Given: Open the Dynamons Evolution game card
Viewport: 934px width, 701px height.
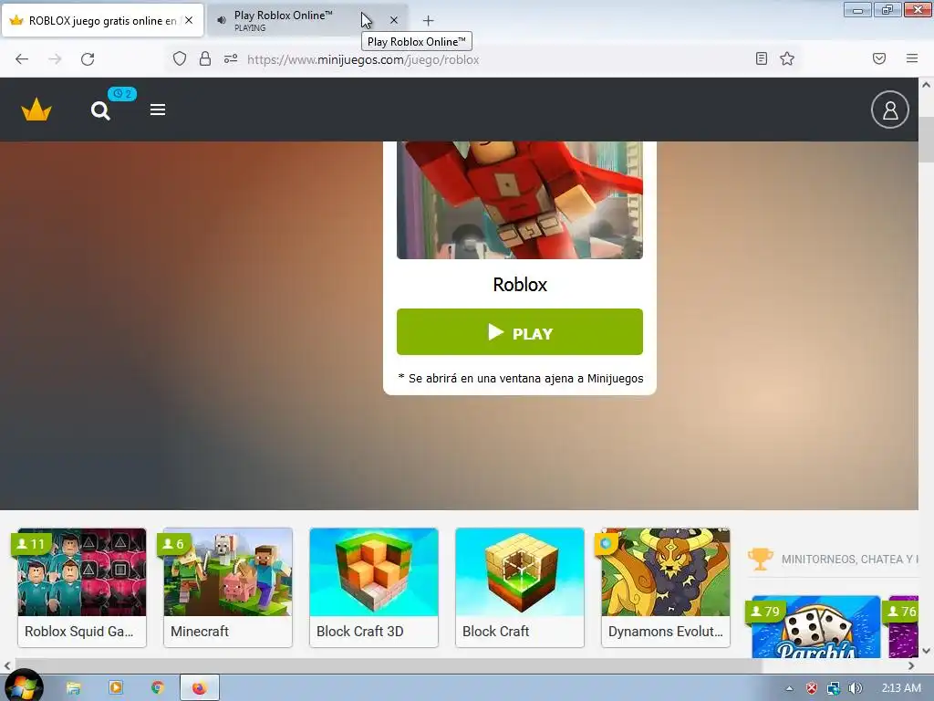Looking at the screenshot, I should tap(665, 587).
